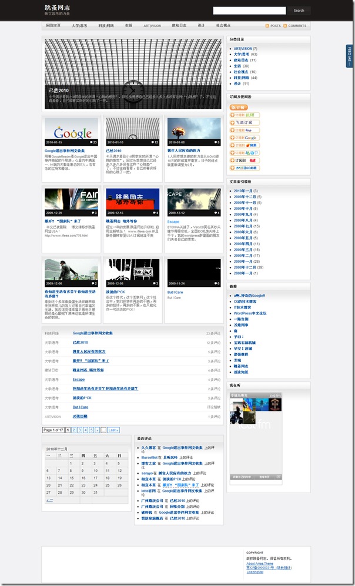The image size is (355, 586).
Task: Click the 已然2010 title under thumbnail
Action: (113, 151)
